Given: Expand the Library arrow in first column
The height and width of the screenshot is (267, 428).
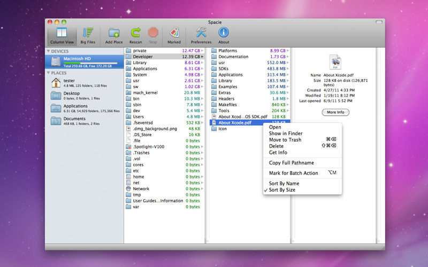Looking at the screenshot, I should [x=202, y=62].
